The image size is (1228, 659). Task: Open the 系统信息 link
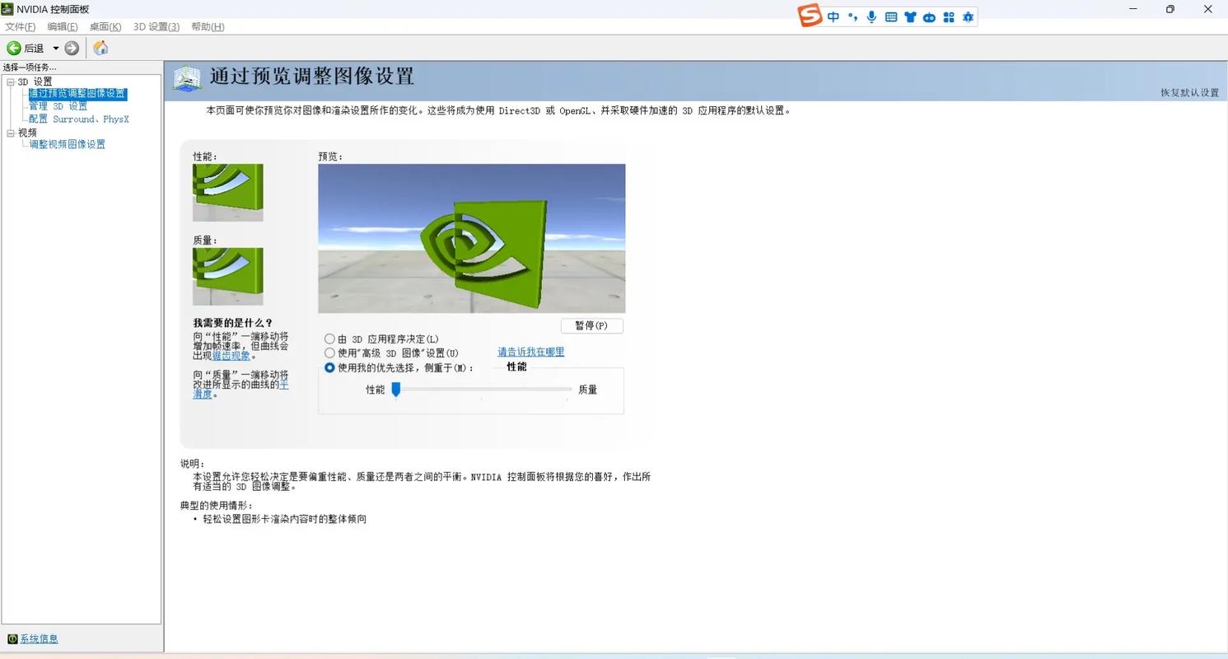point(40,639)
